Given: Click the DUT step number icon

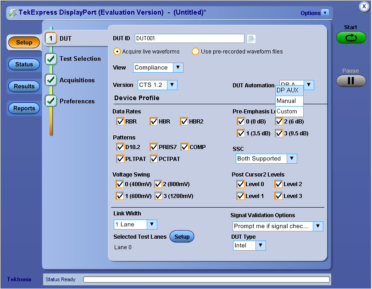Looking at the screenshot, I should click(x=51, y=38).
